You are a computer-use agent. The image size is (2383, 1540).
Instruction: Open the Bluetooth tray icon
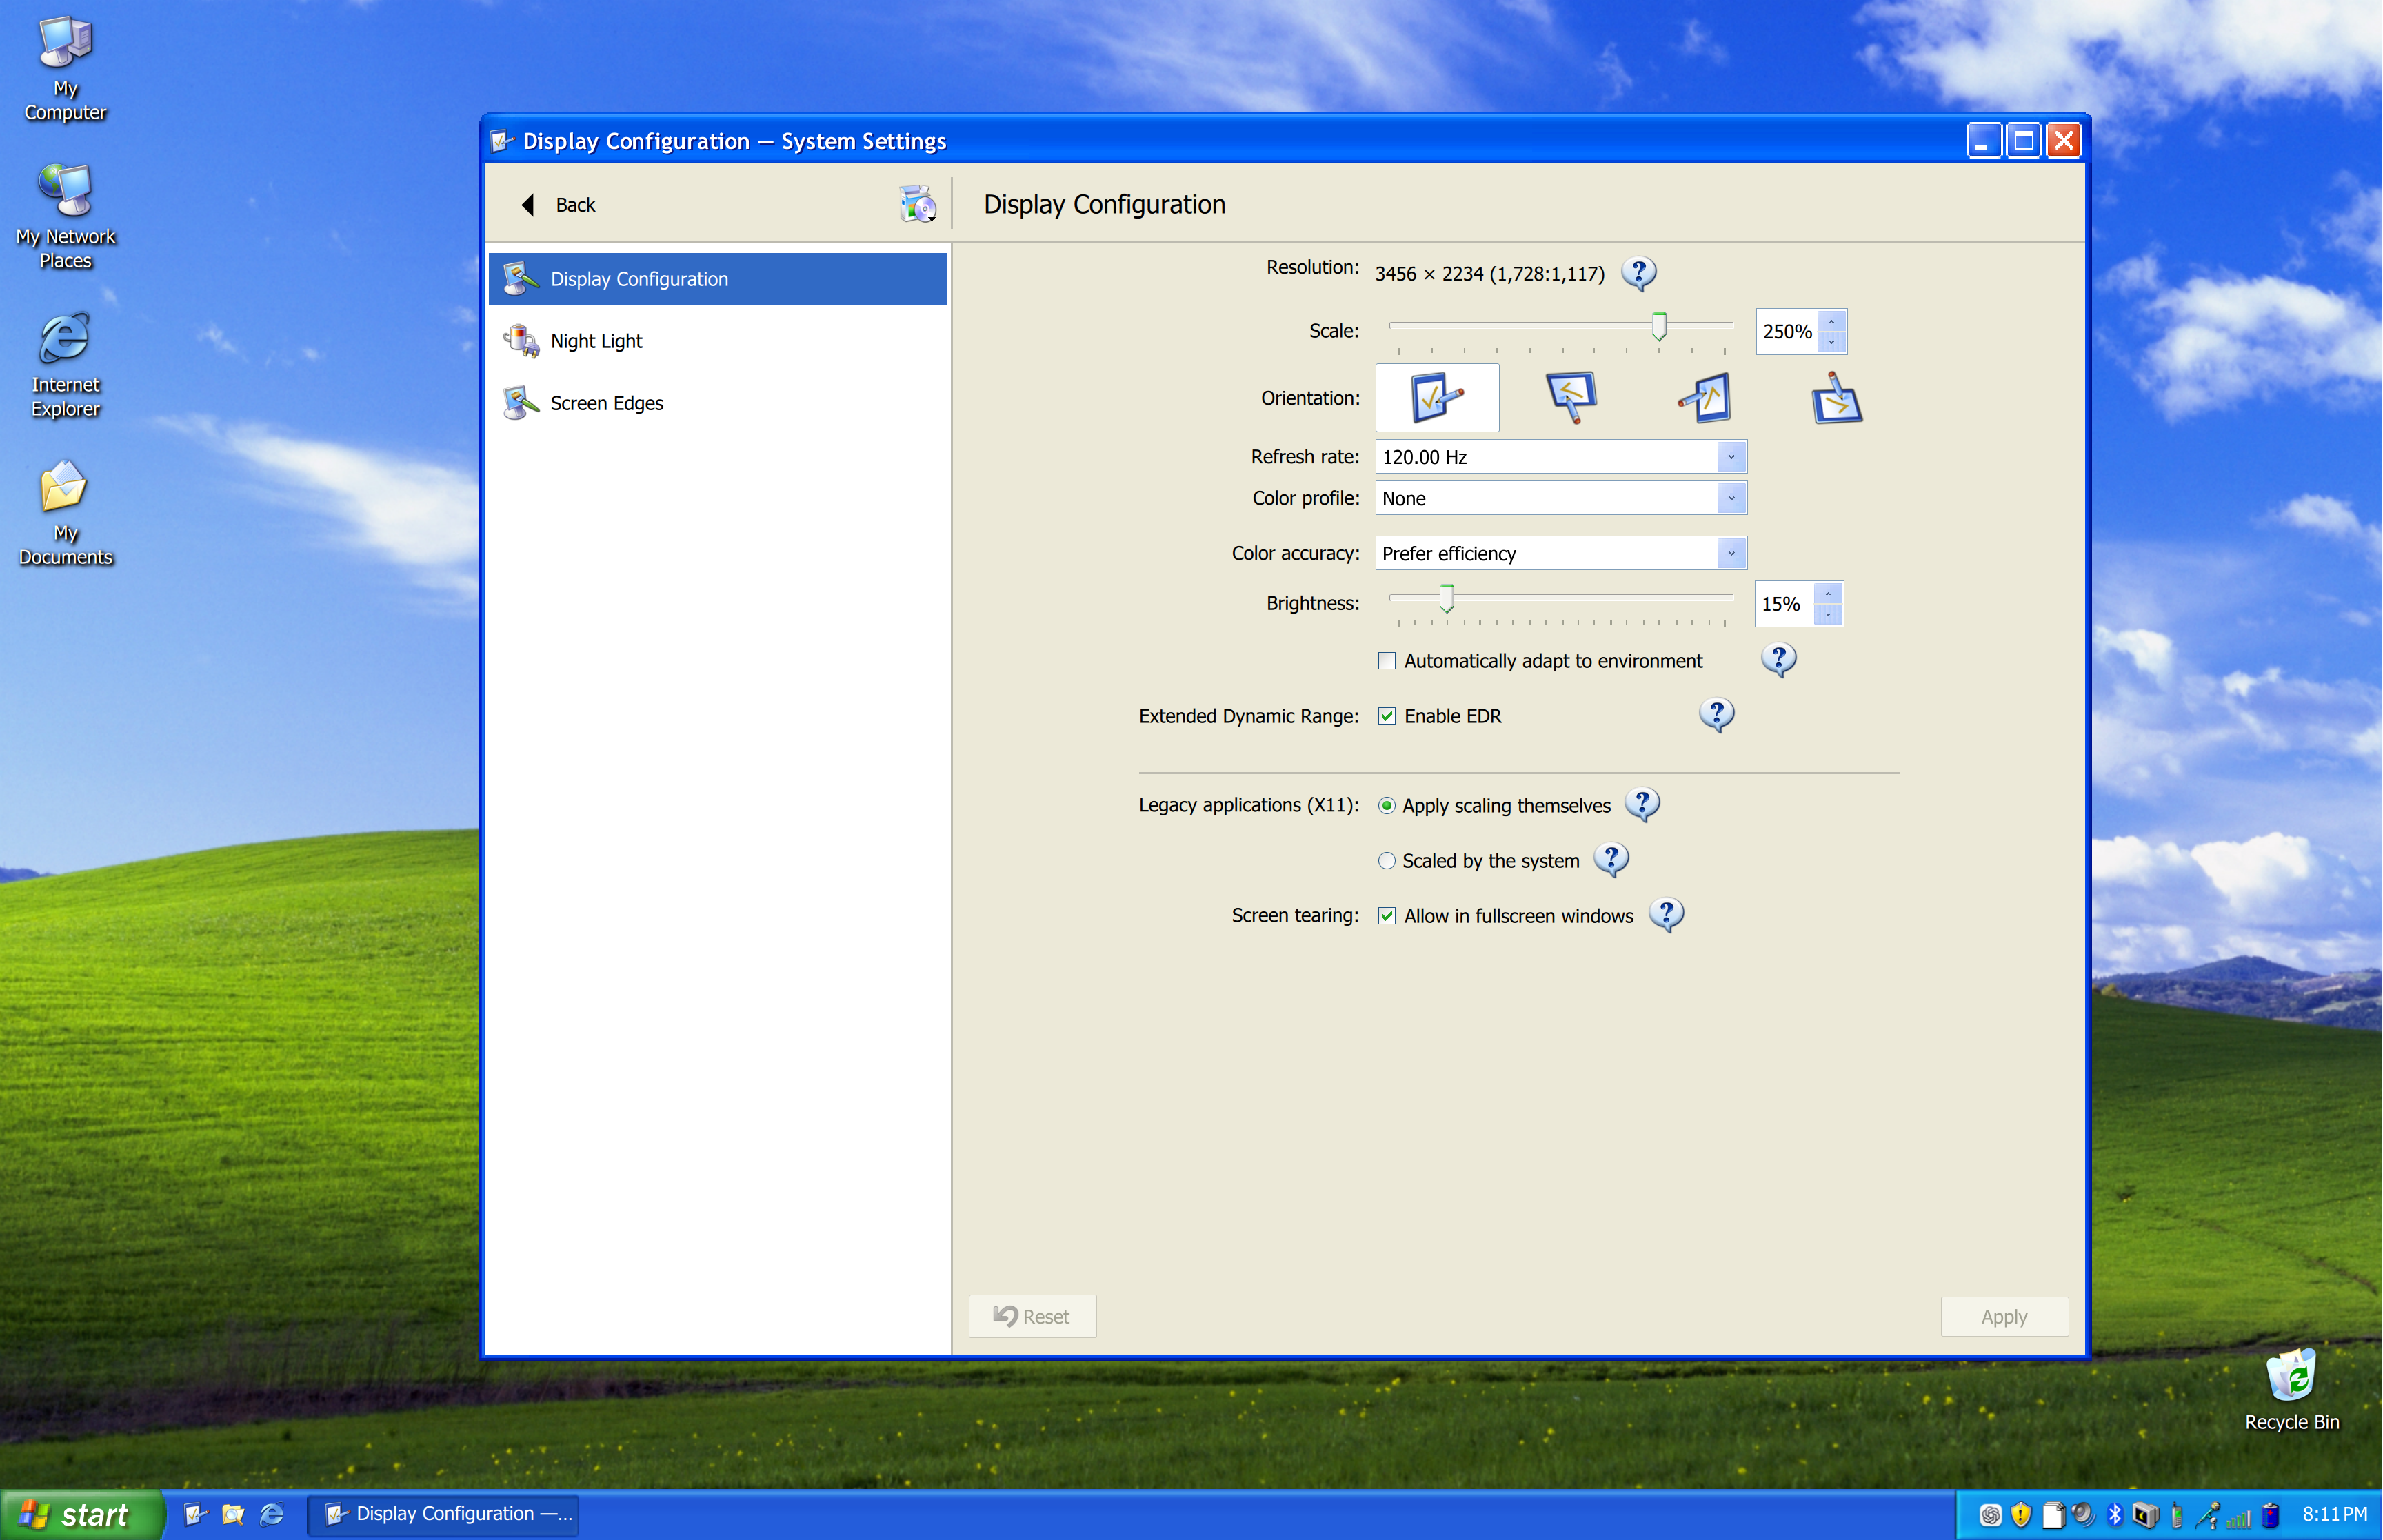click(2114, 1515)
